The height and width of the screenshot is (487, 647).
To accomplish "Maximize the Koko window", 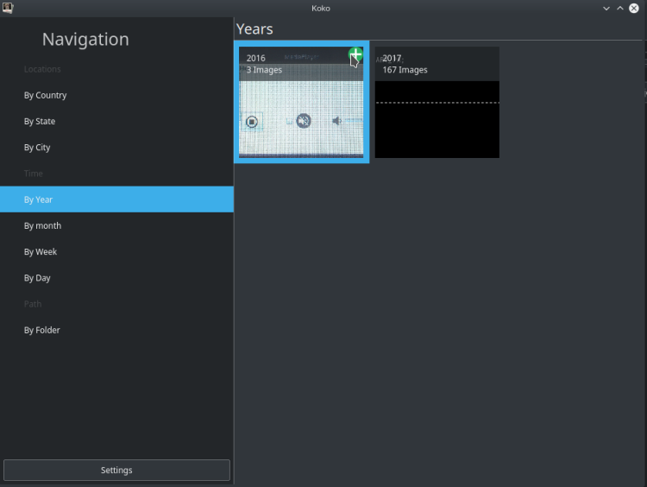I will tap(619, 9).
